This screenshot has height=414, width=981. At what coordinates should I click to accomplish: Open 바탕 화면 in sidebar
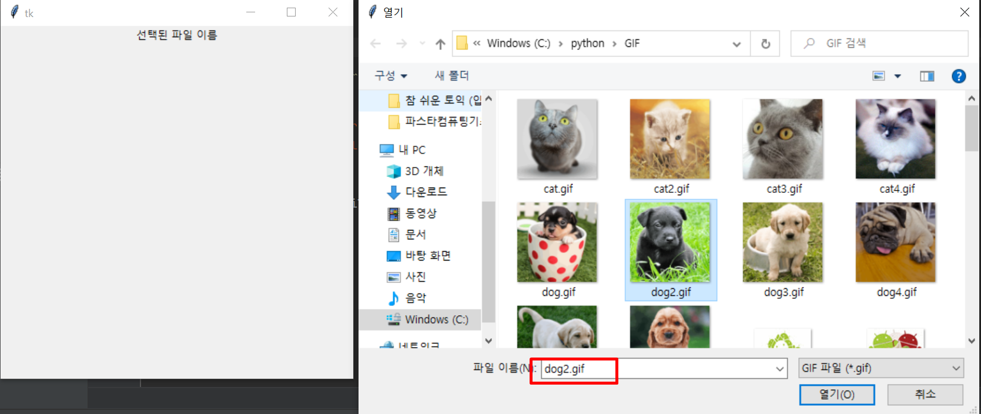point(418,256)
